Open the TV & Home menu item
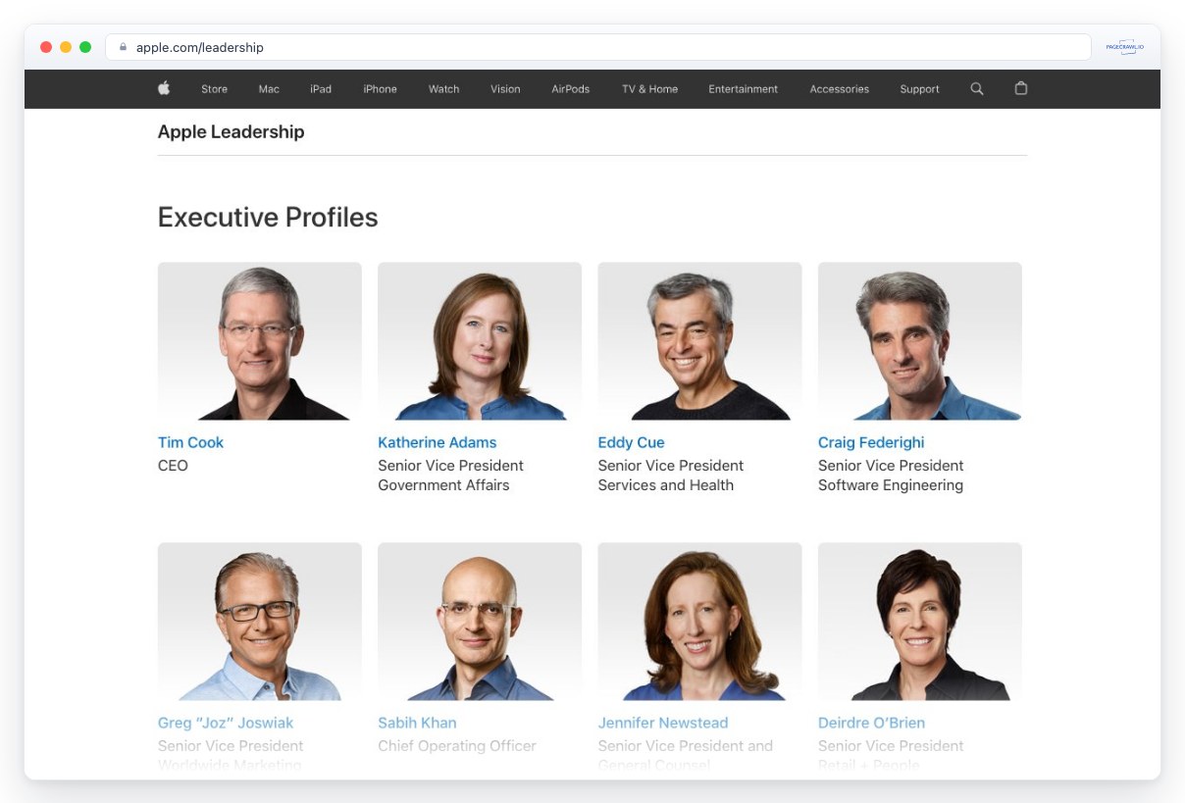 tap(649, 89)
